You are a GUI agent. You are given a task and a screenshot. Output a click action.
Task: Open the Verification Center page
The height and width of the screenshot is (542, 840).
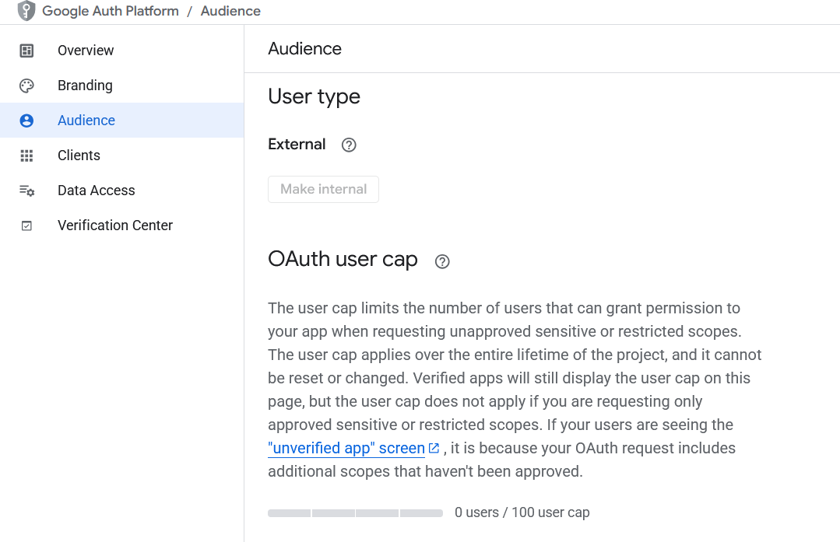[114, 226]
